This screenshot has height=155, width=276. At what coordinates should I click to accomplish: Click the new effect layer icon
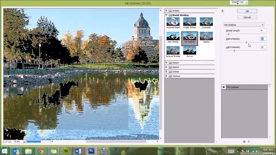244,141
